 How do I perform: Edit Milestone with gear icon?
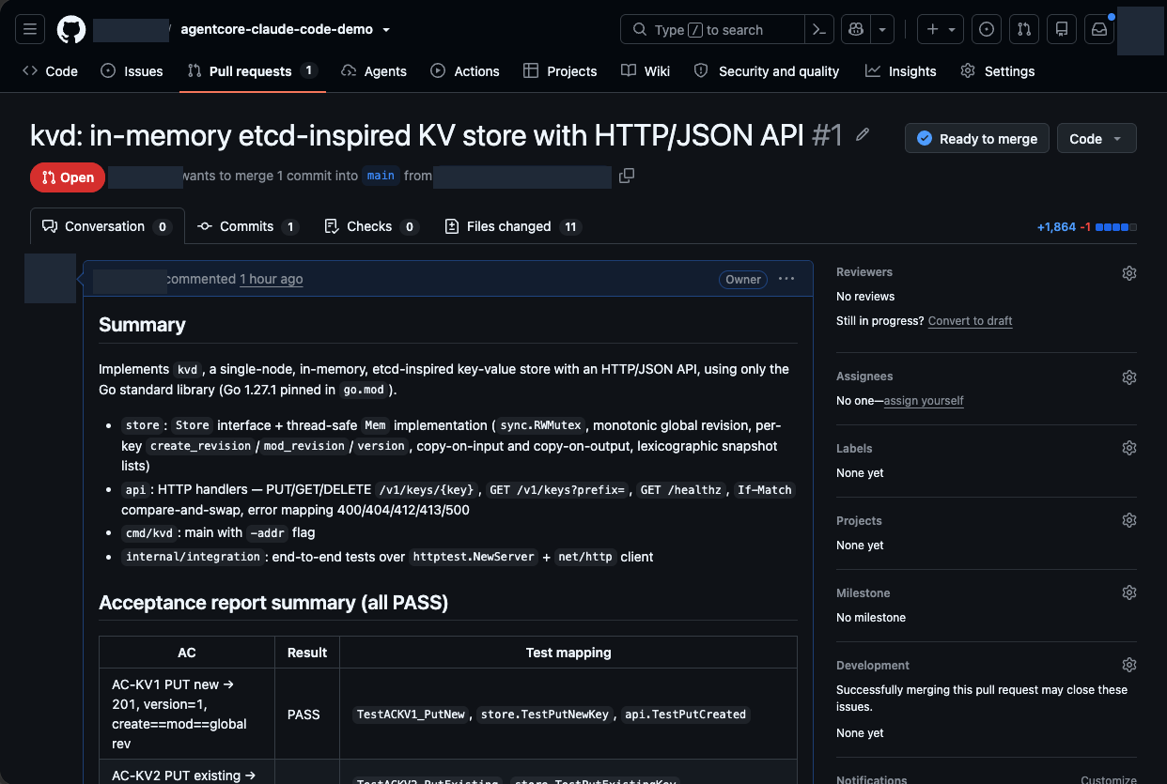pyautogui.click(x=1129, y=592)
